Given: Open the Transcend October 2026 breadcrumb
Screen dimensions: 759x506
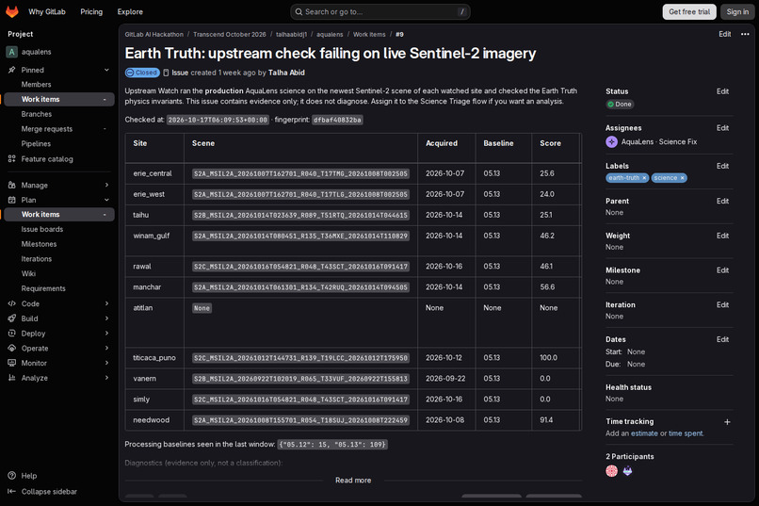Looking at the screenshot, I should 230,34.
